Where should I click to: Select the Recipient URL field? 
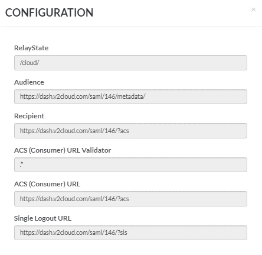coord(130,131)
